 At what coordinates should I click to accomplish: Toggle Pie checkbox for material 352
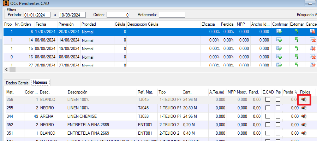pos(278,125)
